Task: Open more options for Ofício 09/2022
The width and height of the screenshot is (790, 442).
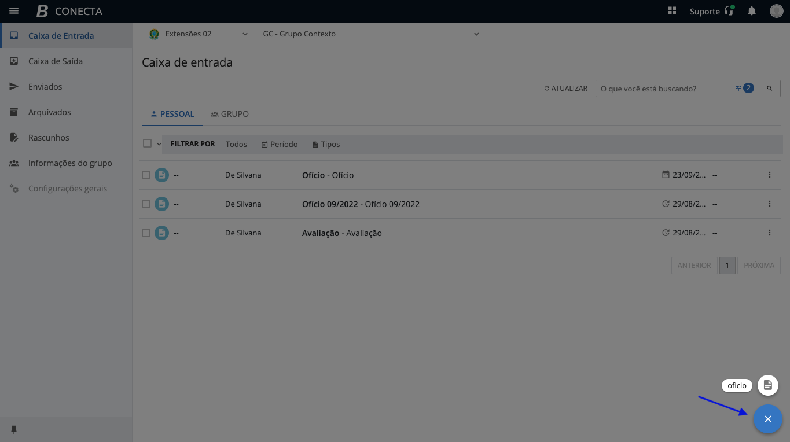Action: (x=770, y=204)
